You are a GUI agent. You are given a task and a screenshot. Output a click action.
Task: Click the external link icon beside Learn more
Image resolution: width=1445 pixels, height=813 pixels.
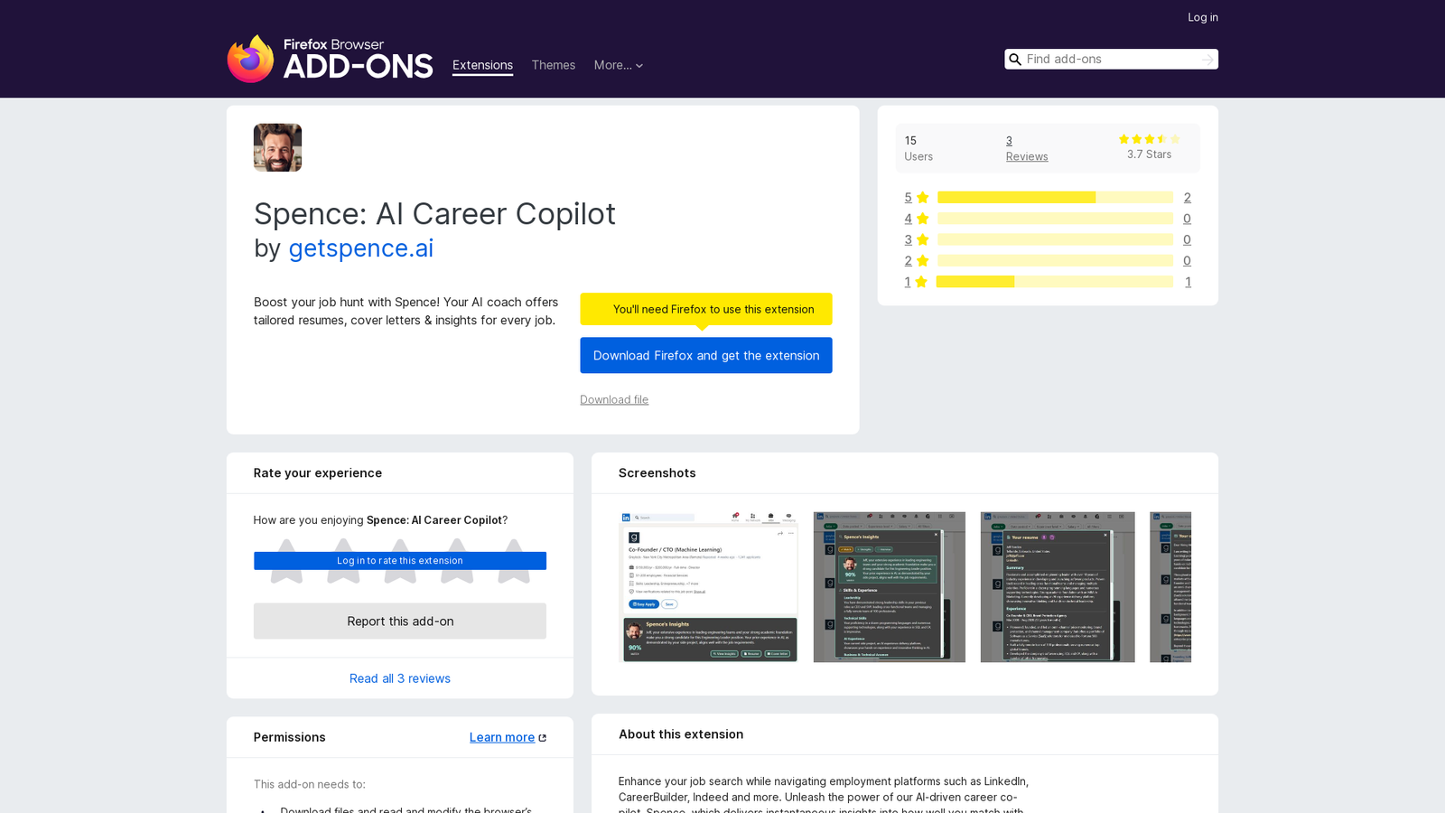[x=543, y=738]
